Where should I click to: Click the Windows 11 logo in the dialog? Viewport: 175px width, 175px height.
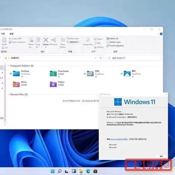pyautogui.click(x=135, y=102)
